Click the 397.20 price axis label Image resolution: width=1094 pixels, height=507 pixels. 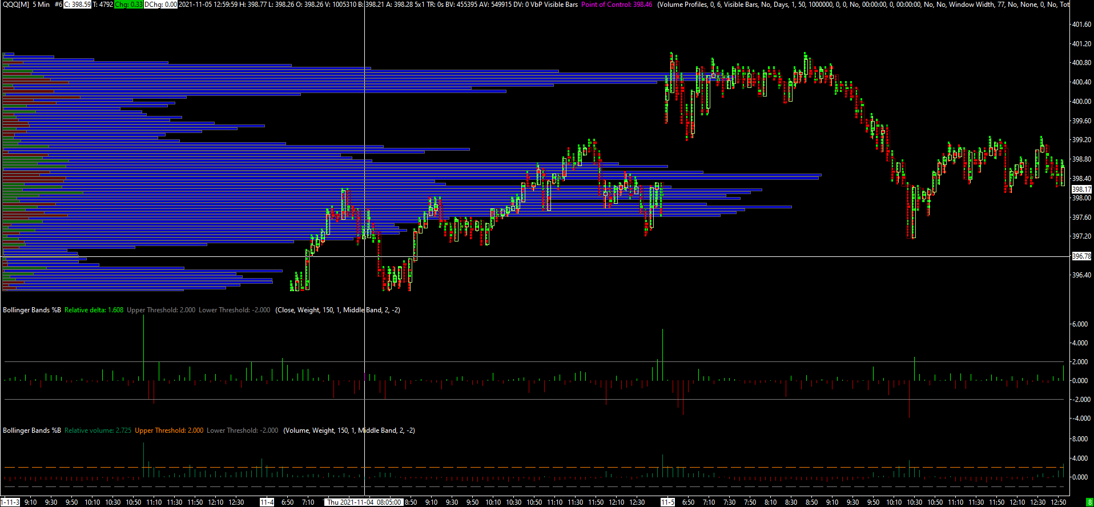[1081, 236]
